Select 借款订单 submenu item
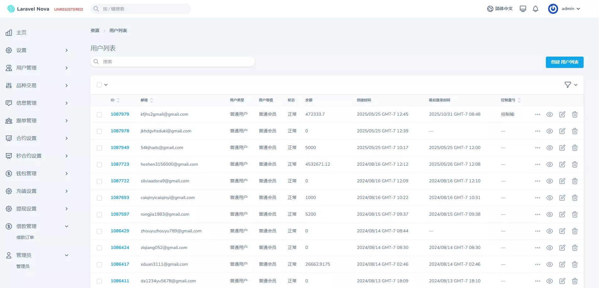 point(25,237)
